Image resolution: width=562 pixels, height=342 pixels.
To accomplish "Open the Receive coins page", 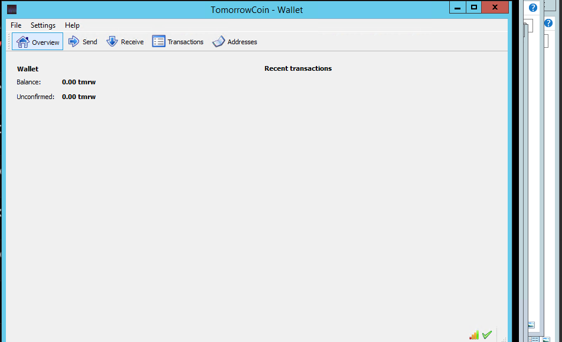I will (x=125, y=41).
